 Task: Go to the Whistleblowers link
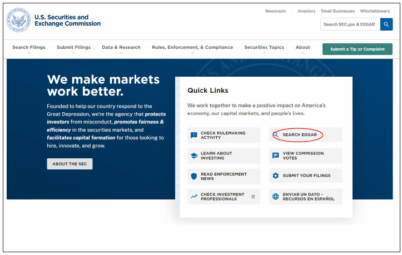[x=375, y=11]
